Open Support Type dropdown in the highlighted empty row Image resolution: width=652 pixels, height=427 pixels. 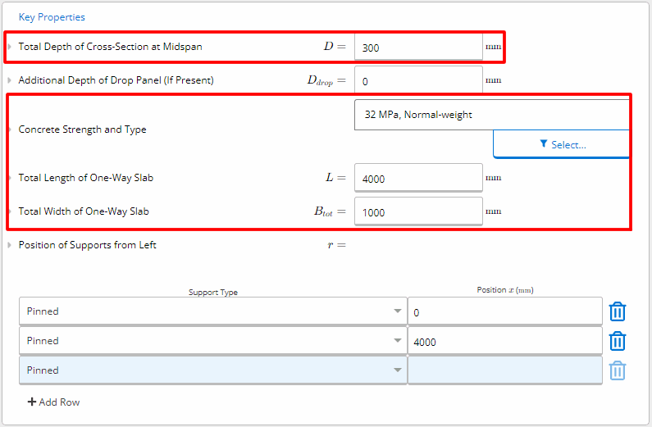(x=212, y=370)
